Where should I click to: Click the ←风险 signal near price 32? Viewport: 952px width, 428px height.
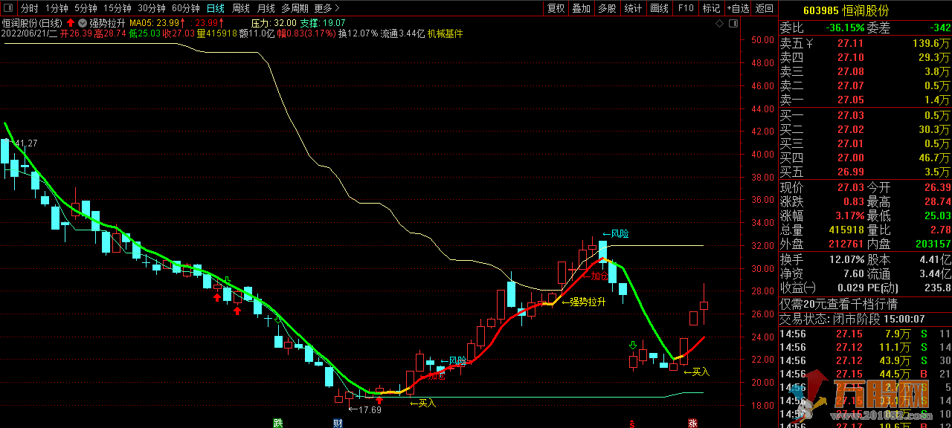615,233
